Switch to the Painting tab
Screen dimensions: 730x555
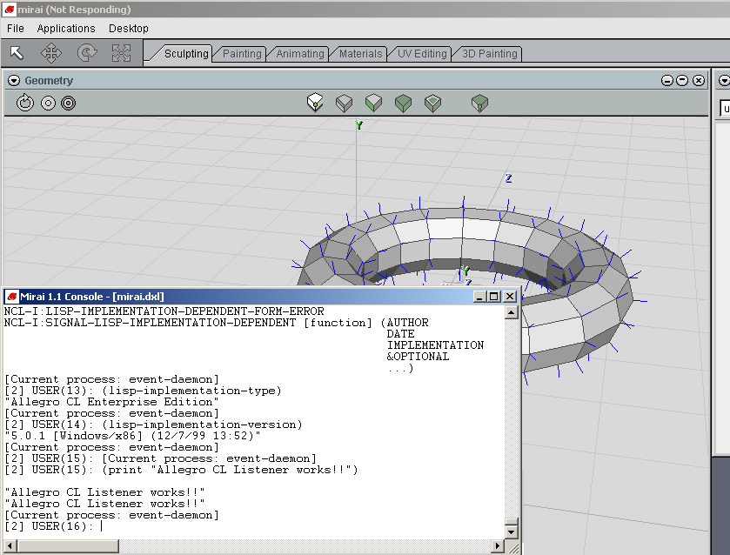tap(242, 54)
